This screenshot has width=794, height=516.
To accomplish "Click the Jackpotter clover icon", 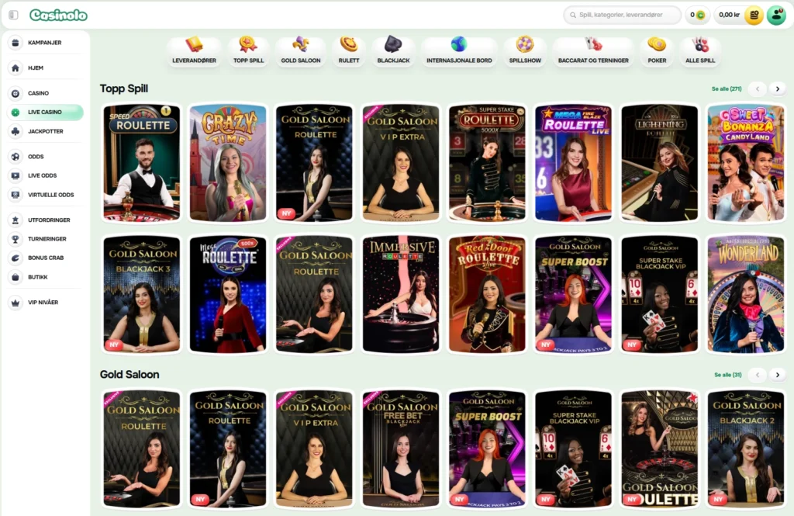I will 16,131.
